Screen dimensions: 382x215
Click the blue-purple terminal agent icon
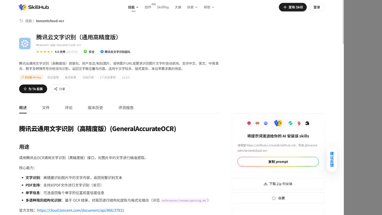266,123
